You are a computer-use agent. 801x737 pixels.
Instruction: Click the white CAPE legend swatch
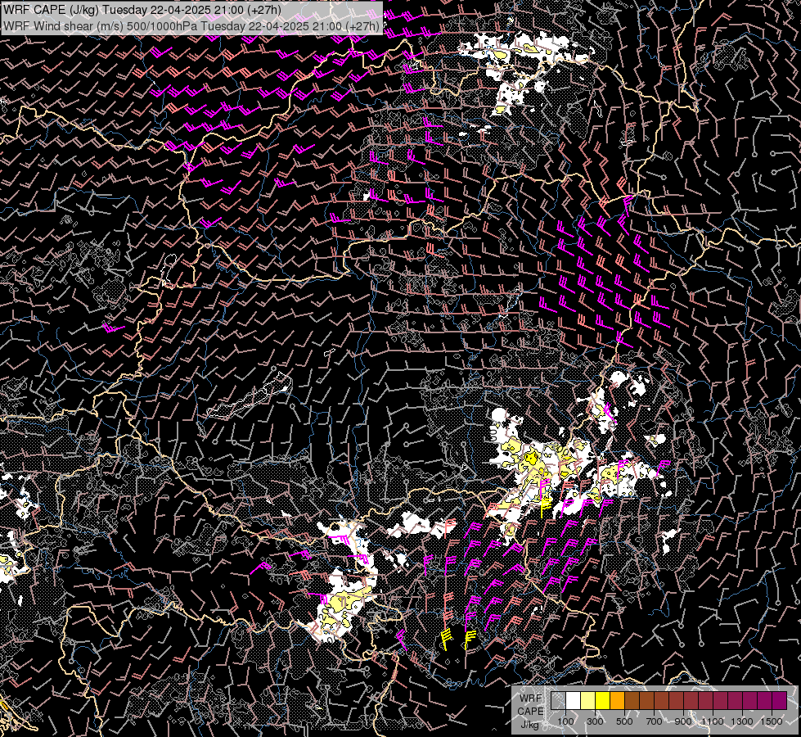(x=574, y=701)
